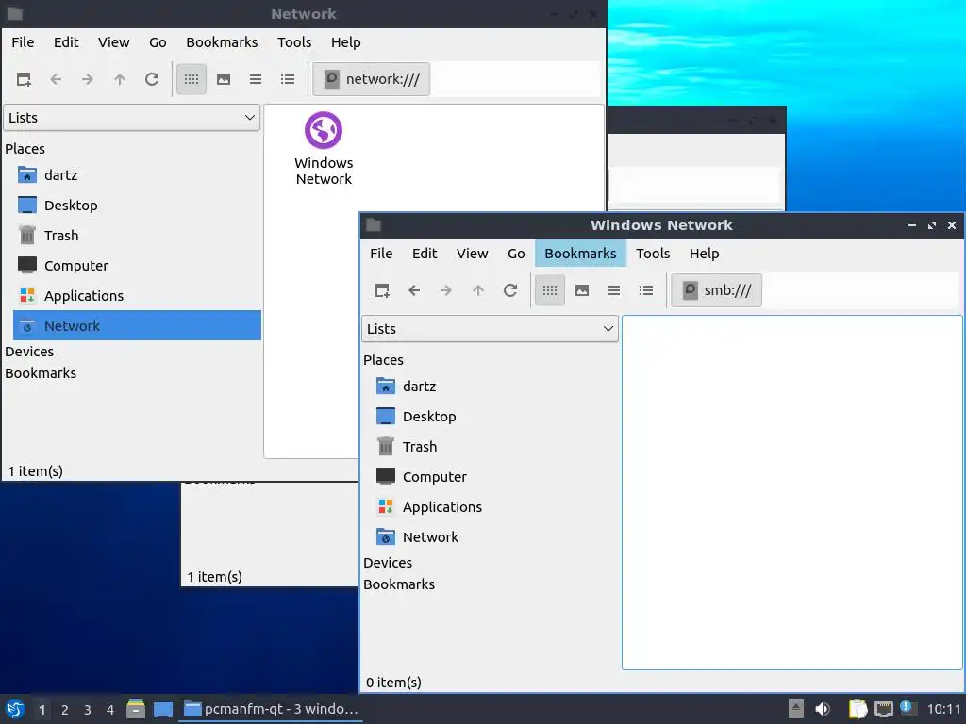Open View menu in Windows Network window

tap(473, 253)
